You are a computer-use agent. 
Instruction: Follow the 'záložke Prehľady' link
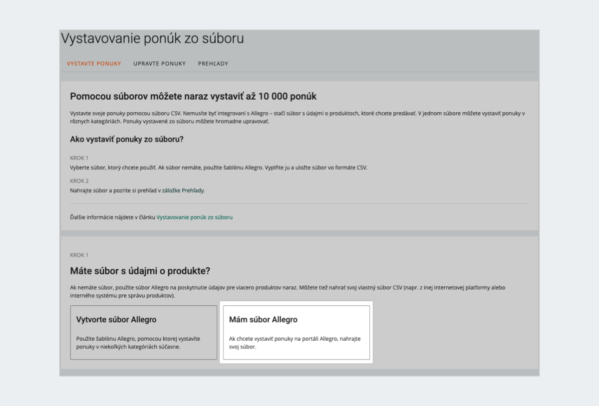(183, 191)
